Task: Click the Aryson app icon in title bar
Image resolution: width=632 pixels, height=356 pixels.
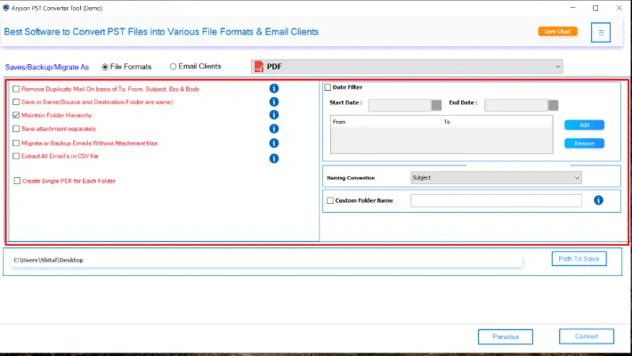Action: click(6, 8)
